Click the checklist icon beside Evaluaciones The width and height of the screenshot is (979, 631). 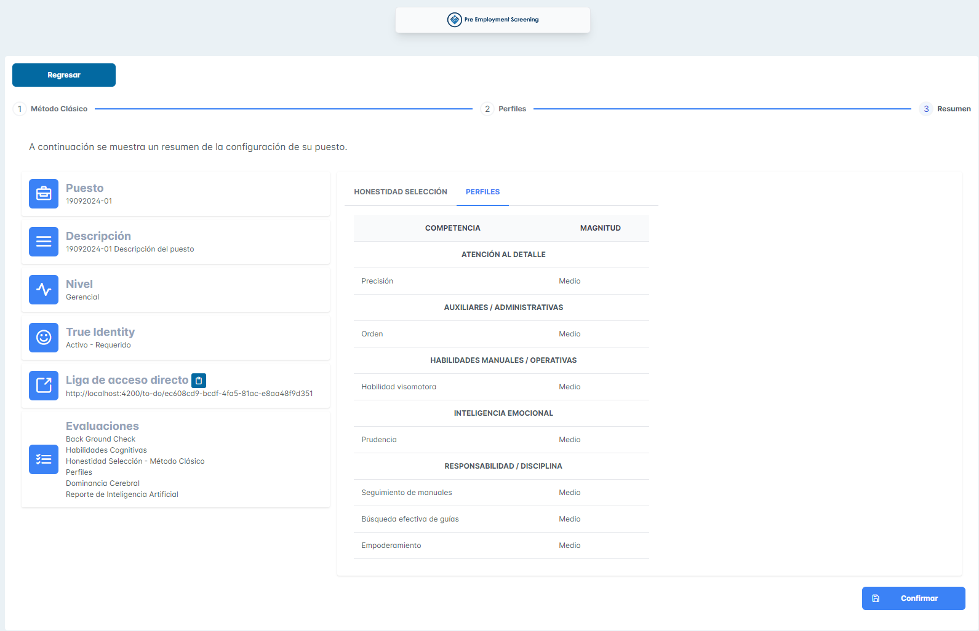tap(44, 459)
